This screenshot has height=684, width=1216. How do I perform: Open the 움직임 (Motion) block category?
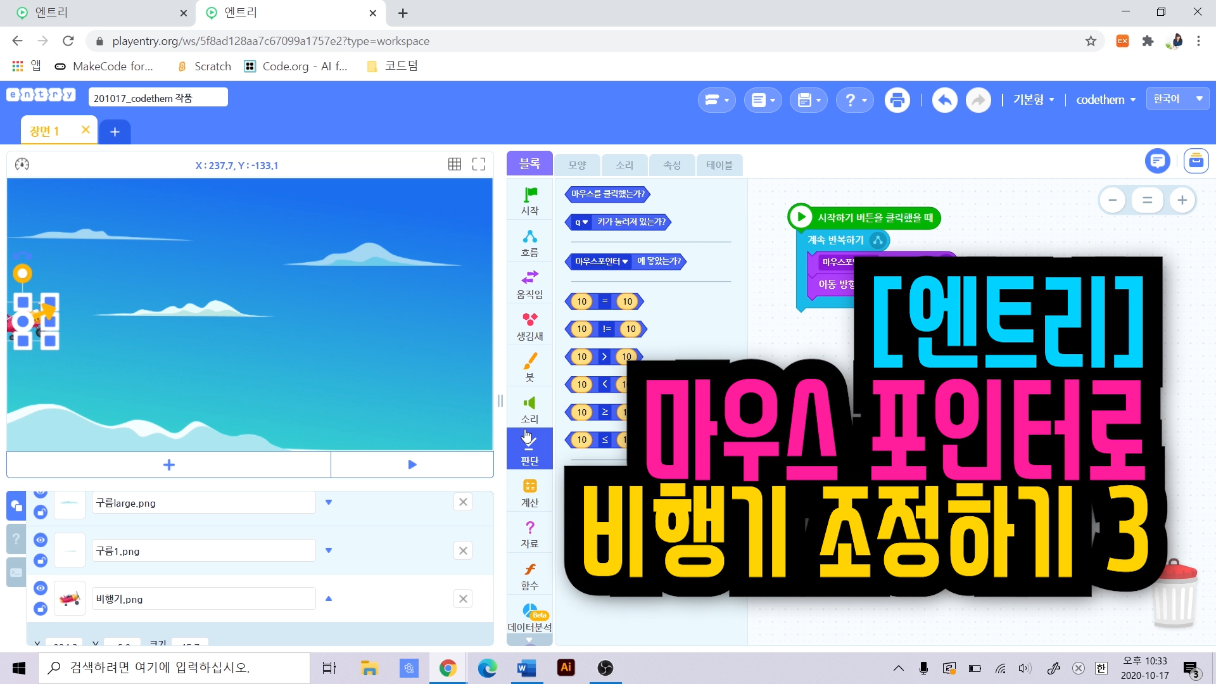coord(529,284)
